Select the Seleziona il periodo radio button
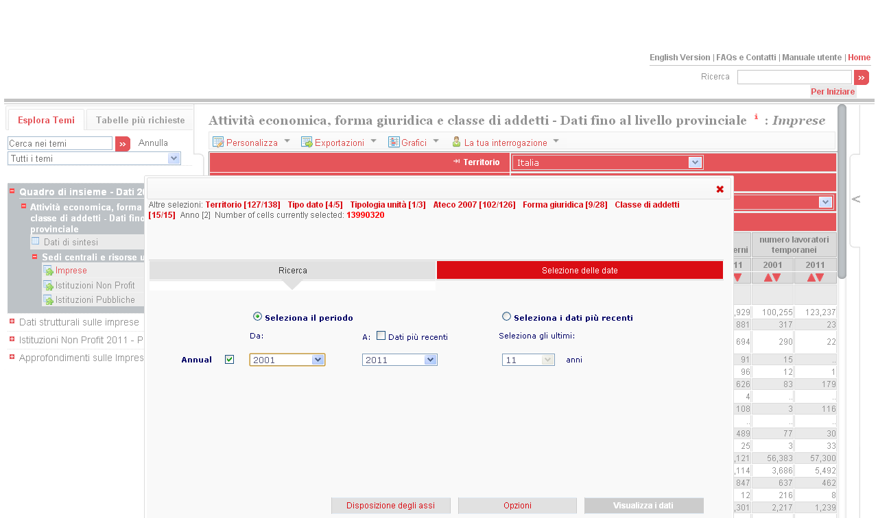Image resolution: width=878 pixels, height=518 pixels. tap(257, 317)
